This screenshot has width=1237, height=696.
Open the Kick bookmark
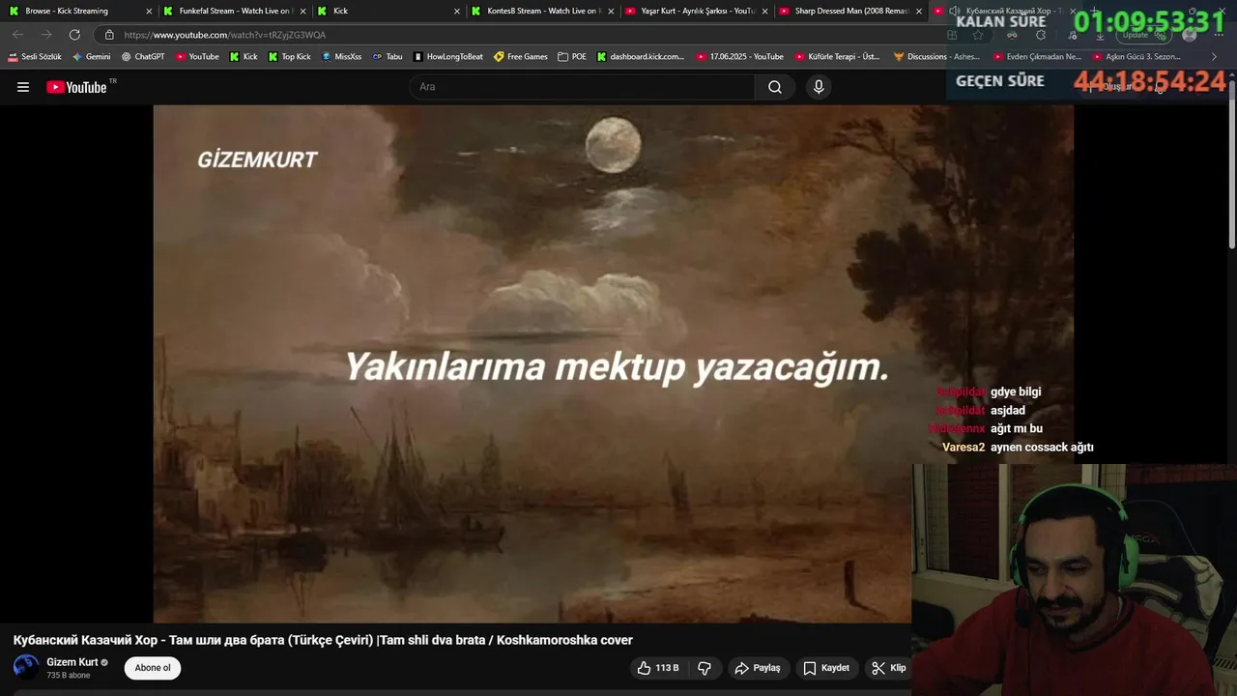tap(244, 57)
